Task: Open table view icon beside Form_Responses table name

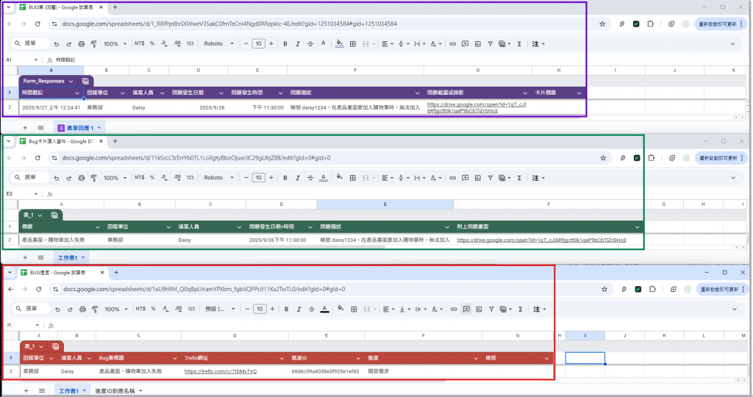Action: point(85,81)
